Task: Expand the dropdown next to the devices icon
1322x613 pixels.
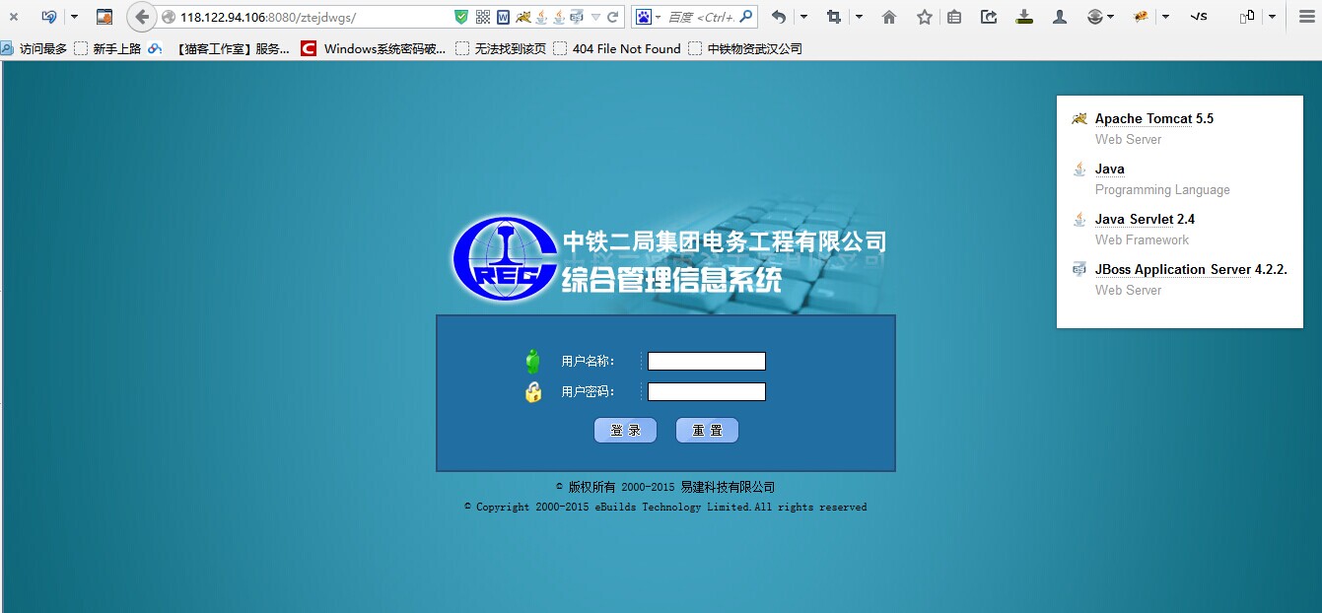Action: coord(1273,17)
